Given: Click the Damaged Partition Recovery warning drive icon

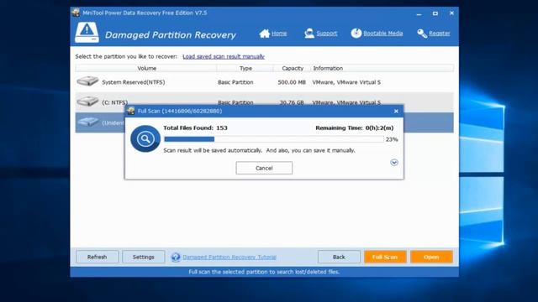Looking at the screenshot, I should pos(87,33).
